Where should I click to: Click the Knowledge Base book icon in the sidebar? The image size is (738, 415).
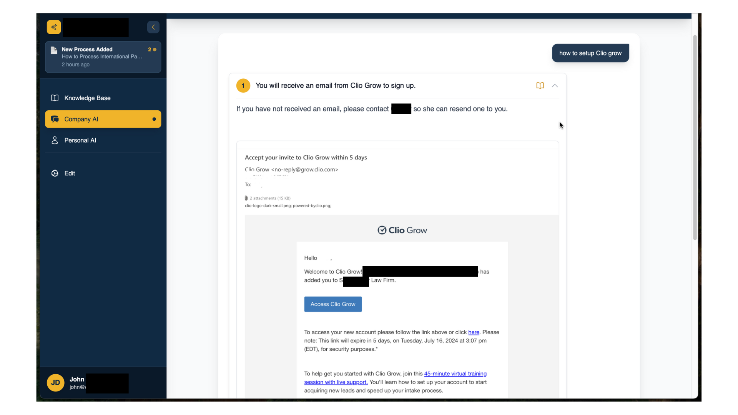(55, 98)
